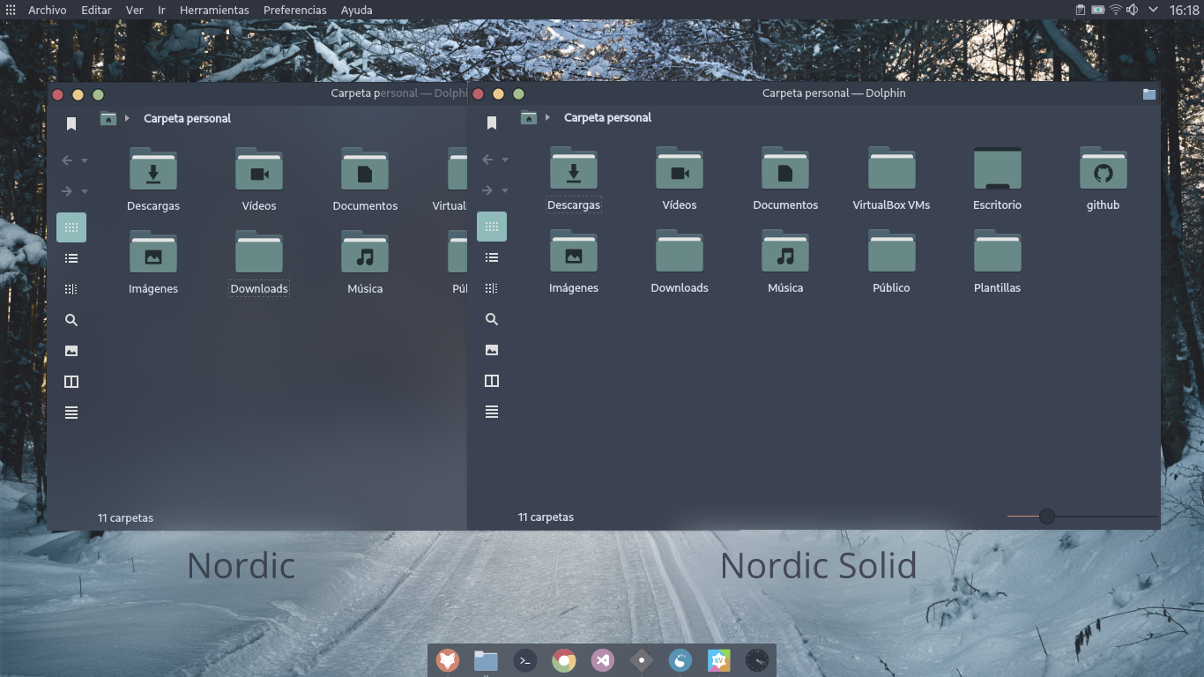1204x677 pixels.
Task: Select highlighted Icons view mode in right Dolphin window
Action: pos(492,227)
